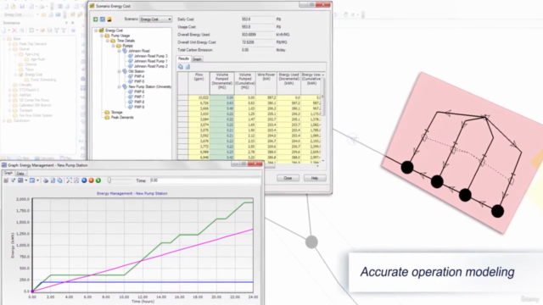Viewport: 543px width, 305px height.
Task: Click zoom window icon in graph toolbar
Action: (76, 180)
